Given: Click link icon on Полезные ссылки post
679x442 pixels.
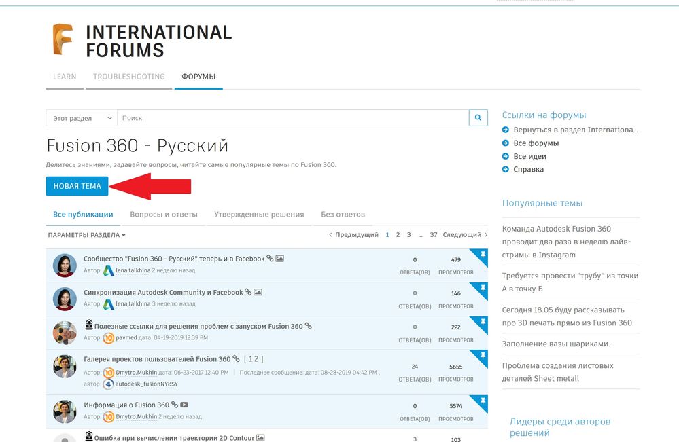Looking at the screenshot, I should [x=309, y=326].
